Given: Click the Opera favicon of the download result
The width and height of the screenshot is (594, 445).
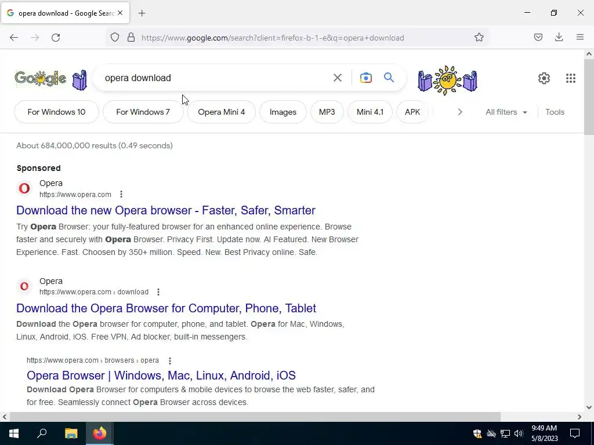Looking at the screenshot, I should [24, 286].
